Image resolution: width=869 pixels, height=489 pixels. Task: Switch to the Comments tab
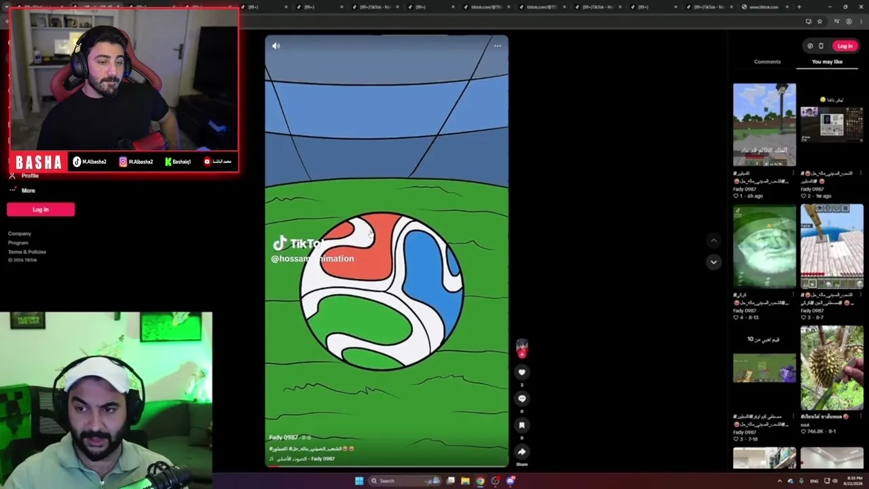pyautogui.click(x=767, y=62)
